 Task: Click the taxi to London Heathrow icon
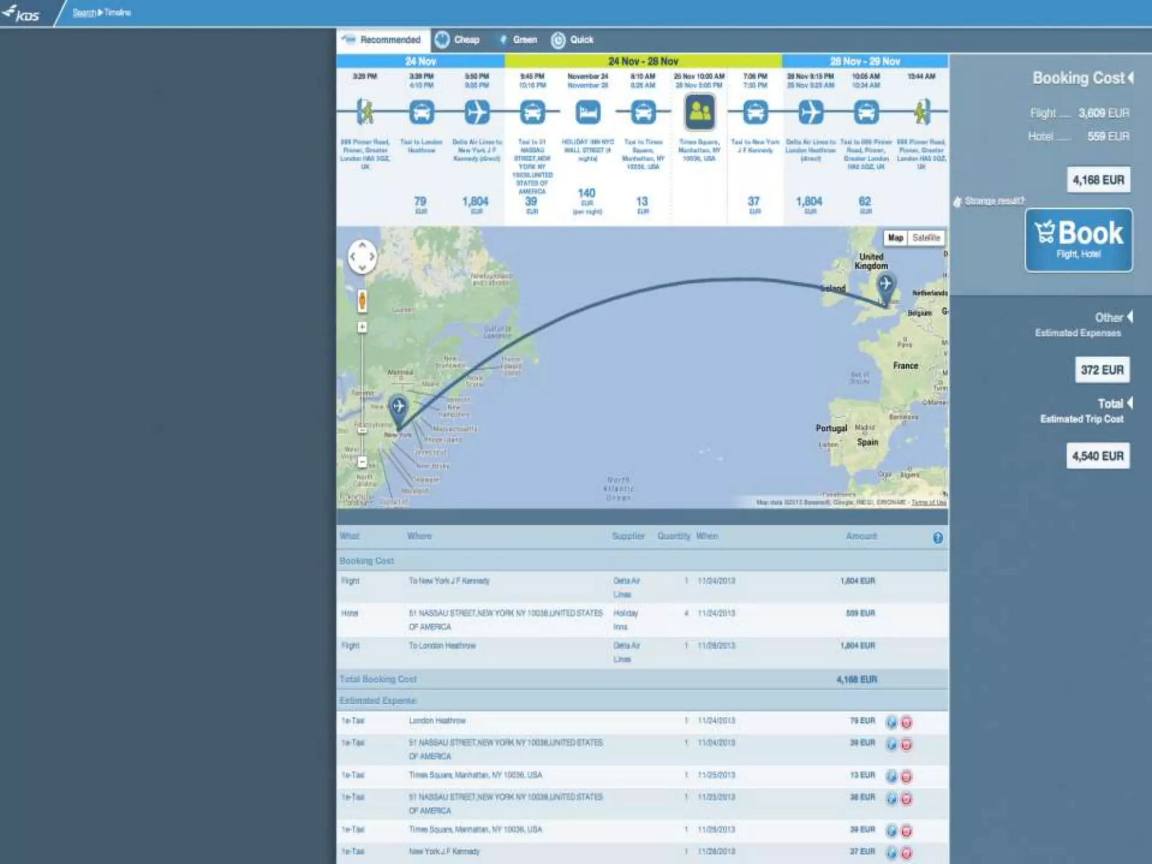pyautogui.click(x=421, y=112)
